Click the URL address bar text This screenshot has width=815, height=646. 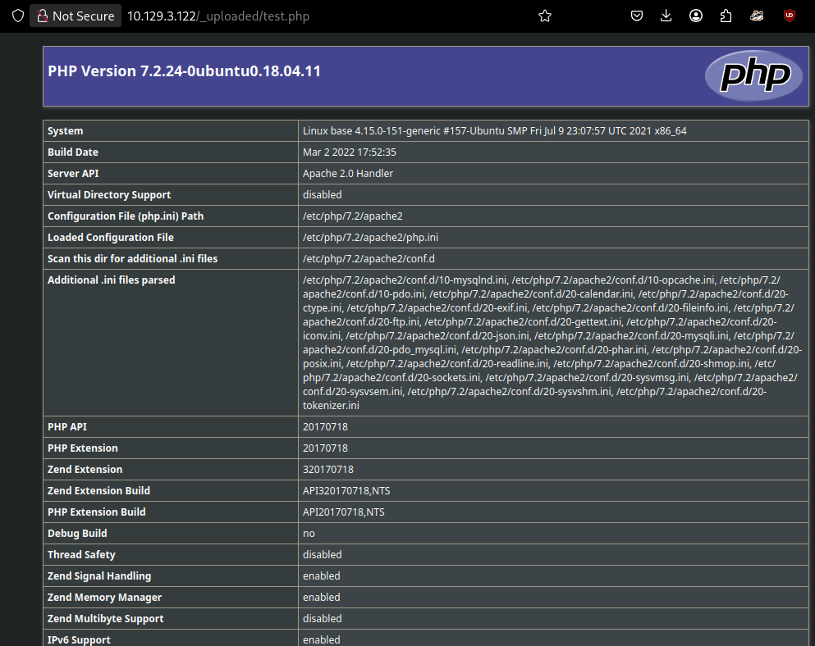(x=218, y=16)
